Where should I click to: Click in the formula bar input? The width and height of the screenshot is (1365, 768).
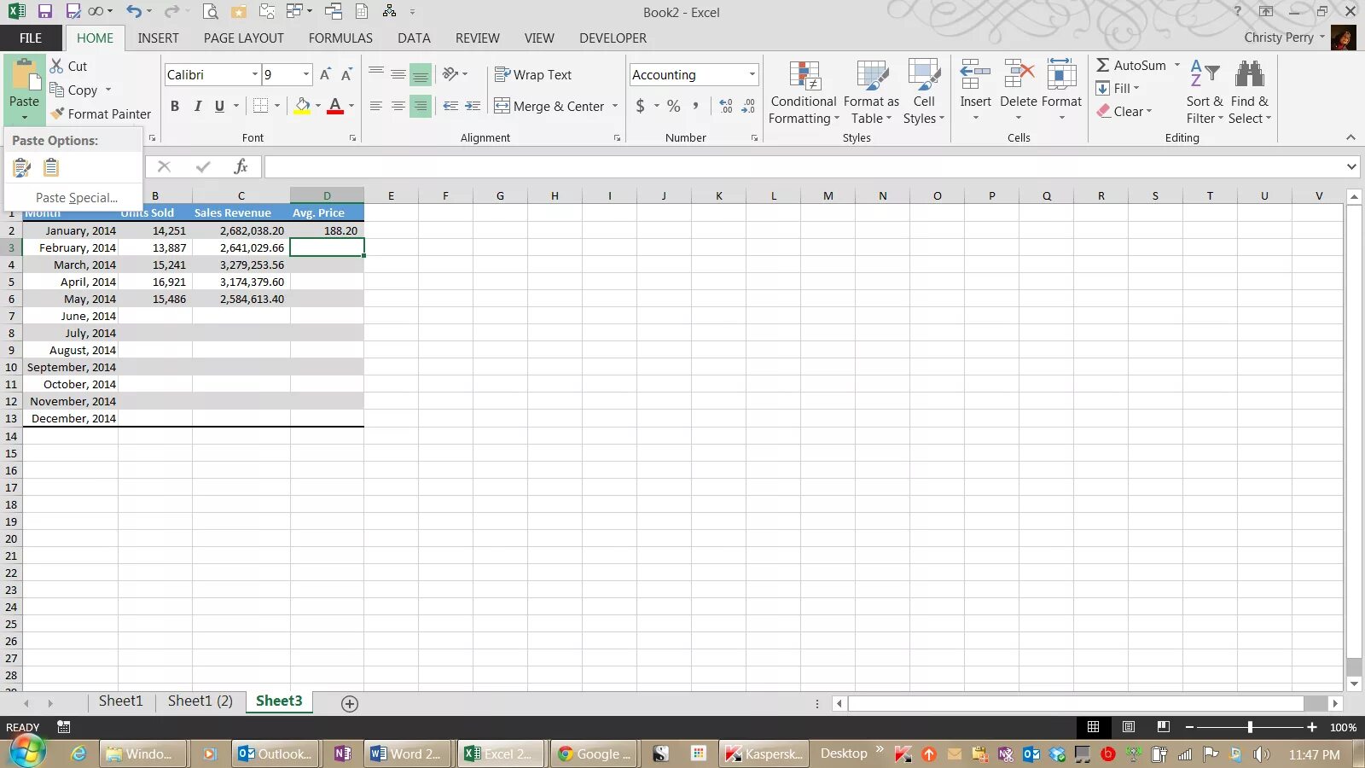point(804,166)
